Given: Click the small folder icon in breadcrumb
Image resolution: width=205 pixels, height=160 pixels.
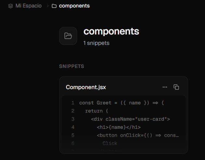Looking at the screenshot, I should (54, 6).
